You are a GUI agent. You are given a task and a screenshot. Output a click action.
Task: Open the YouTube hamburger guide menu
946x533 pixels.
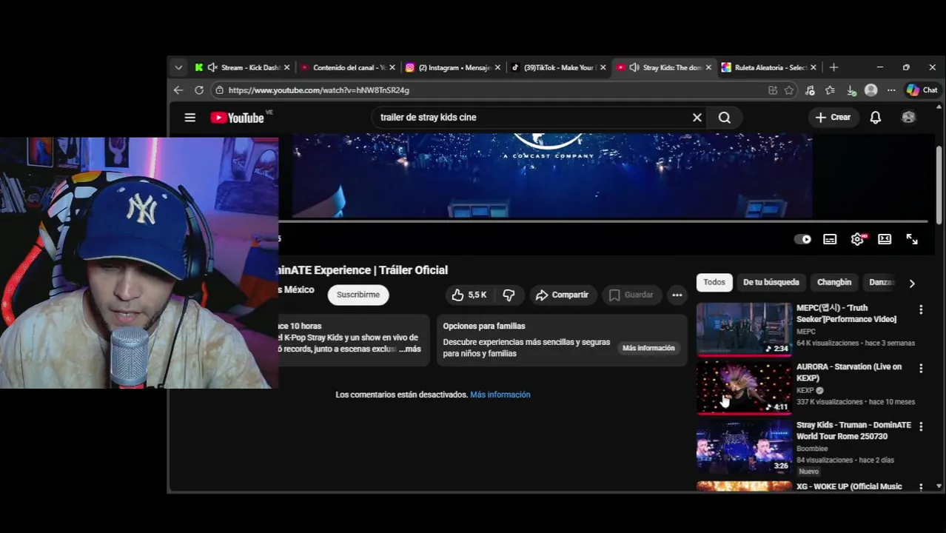click(190, 118)
